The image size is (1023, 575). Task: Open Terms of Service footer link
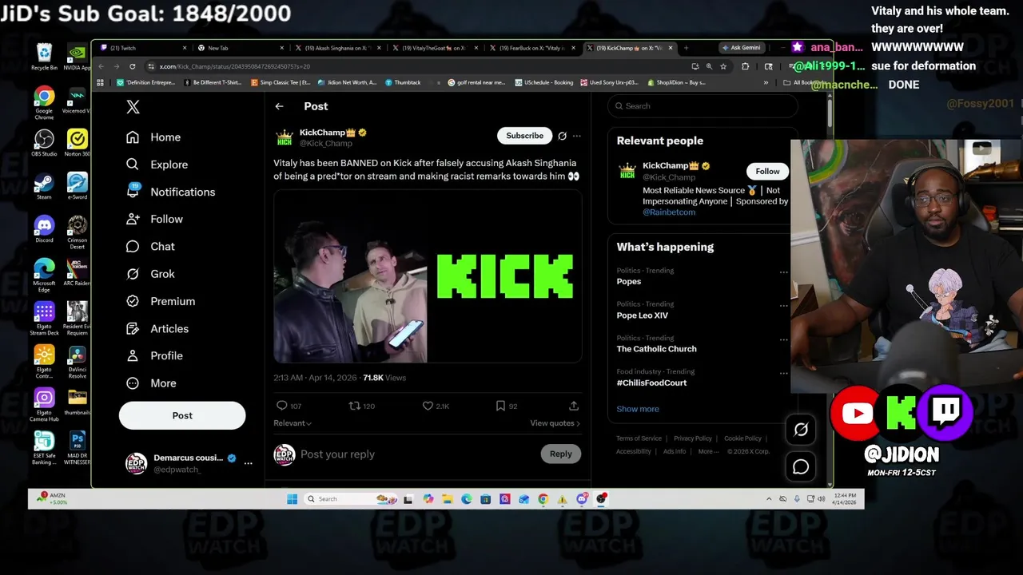tap(639, 438)
